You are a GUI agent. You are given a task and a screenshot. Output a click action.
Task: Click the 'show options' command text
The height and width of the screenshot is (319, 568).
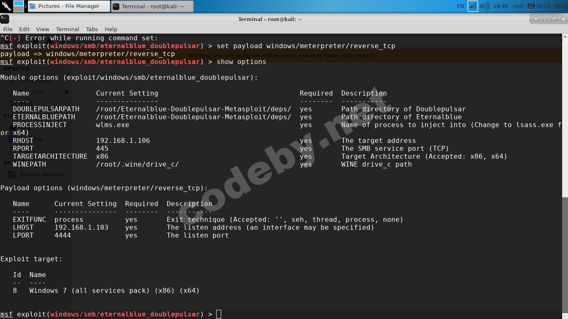point(242,61)
